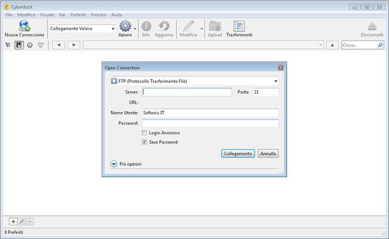
Task: Open the path navigation dropdown
Action: click(320, 45)
